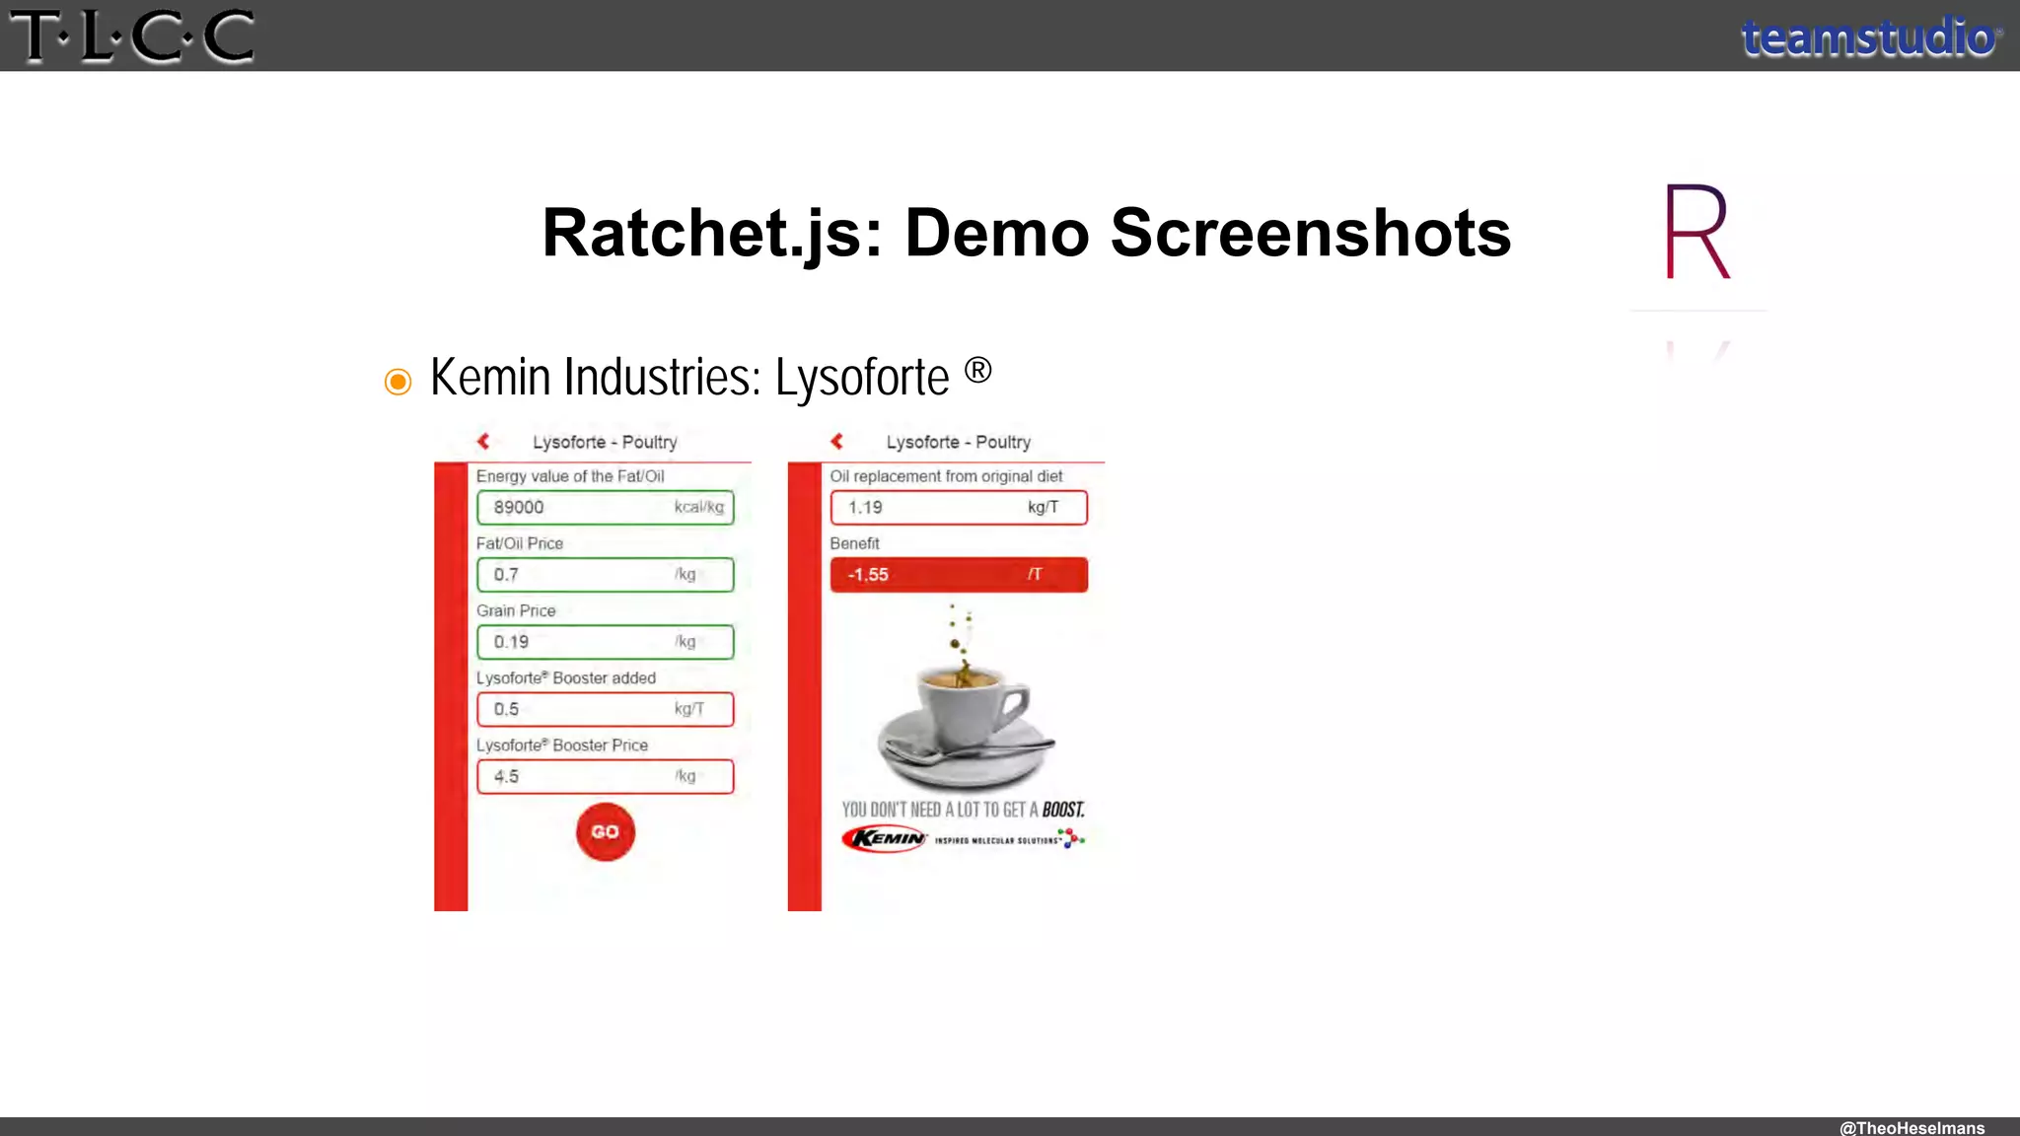Click the "Energy value of the Fat/Oil" label
The width and height of the screenshot is (2020, 1136).
pyautogui.click(x=570, y=476)
